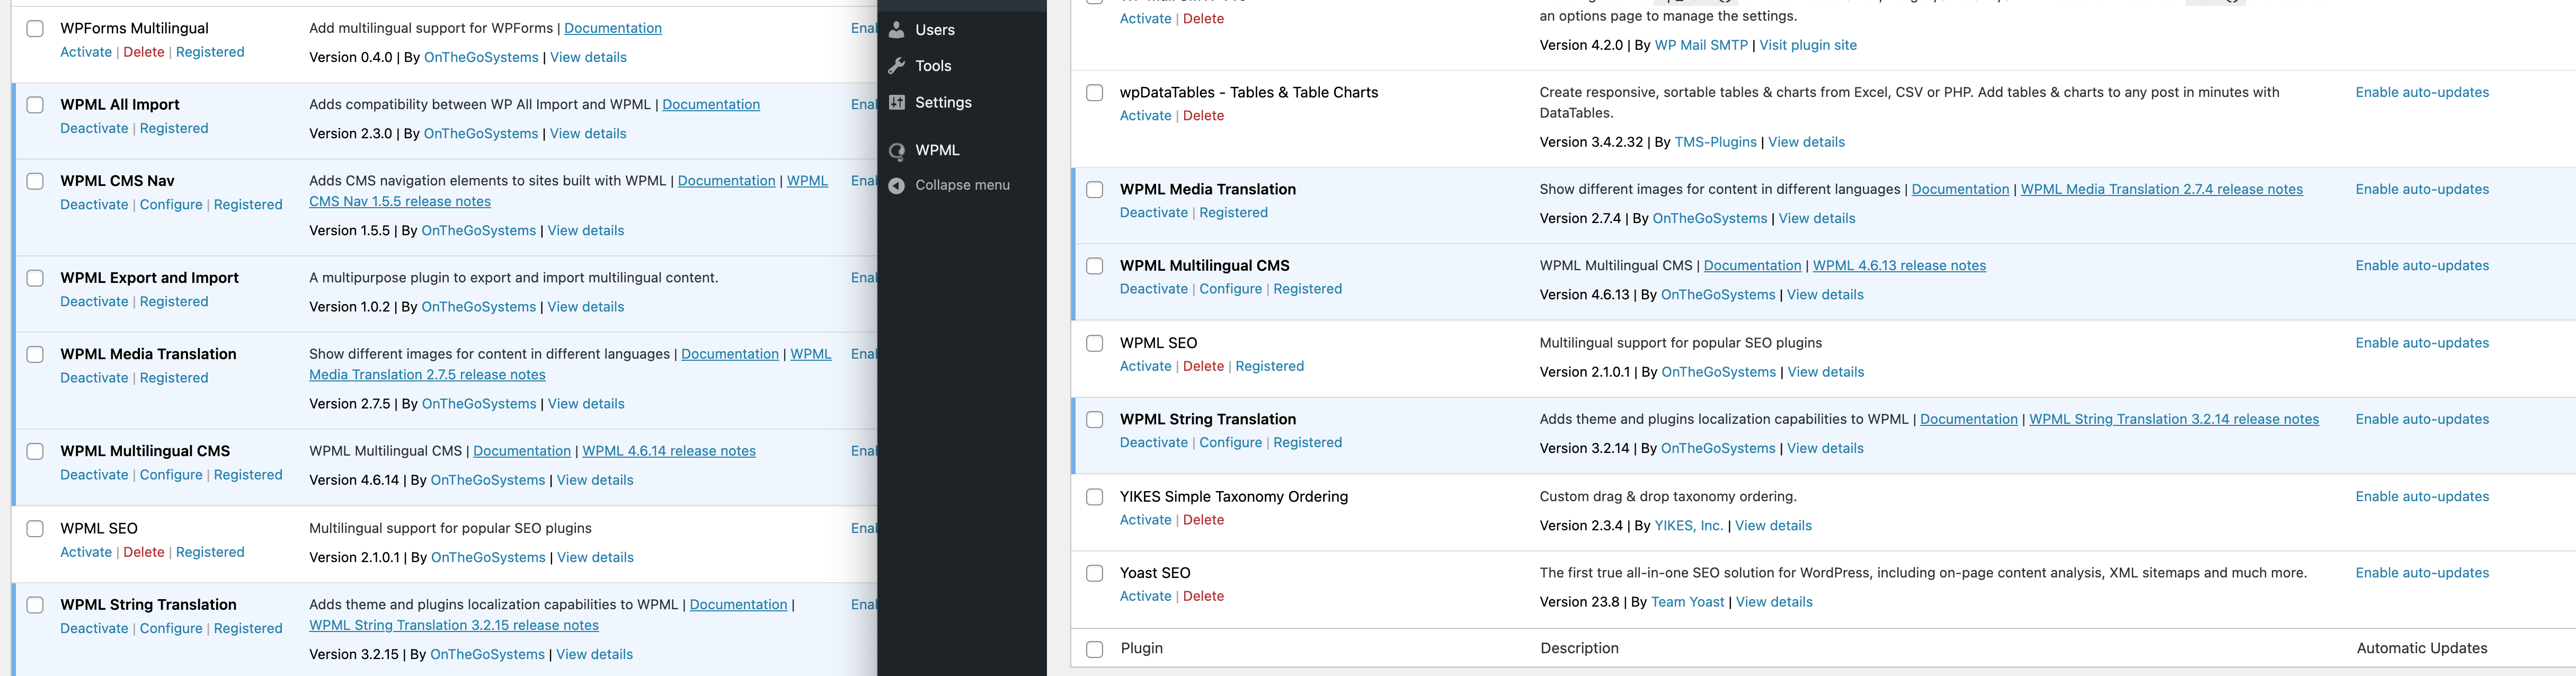Open WPML String Translation 3.2.15 release notes
2576x676 pixels.
tap(454, 625)
